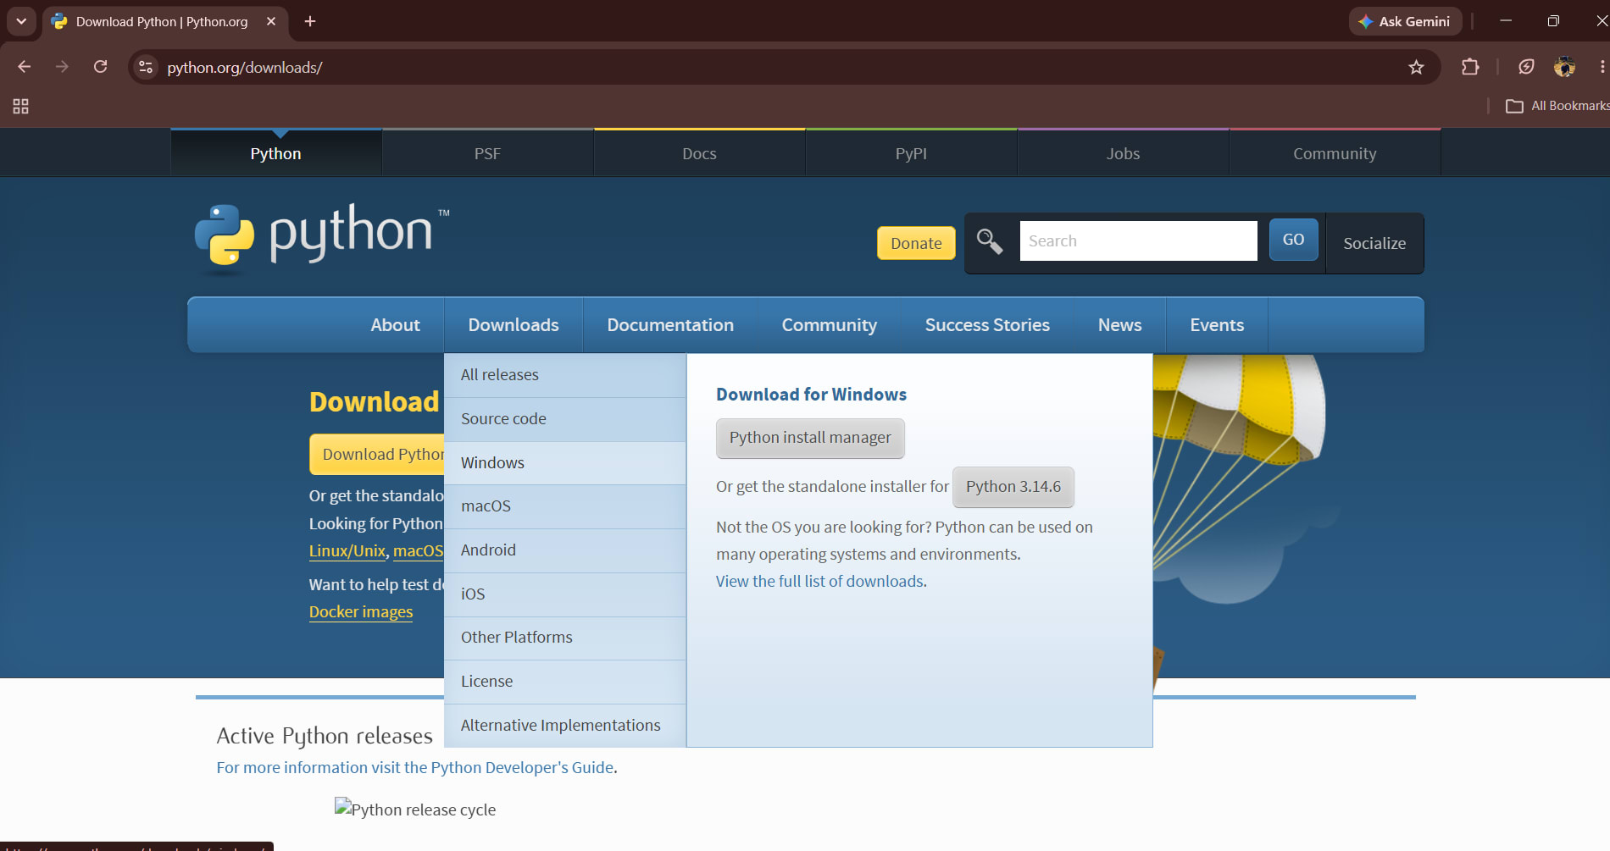Open the Linux/UNIX link
The image size is (1610, 851).
pyautogui.click(x=347, y=551)
